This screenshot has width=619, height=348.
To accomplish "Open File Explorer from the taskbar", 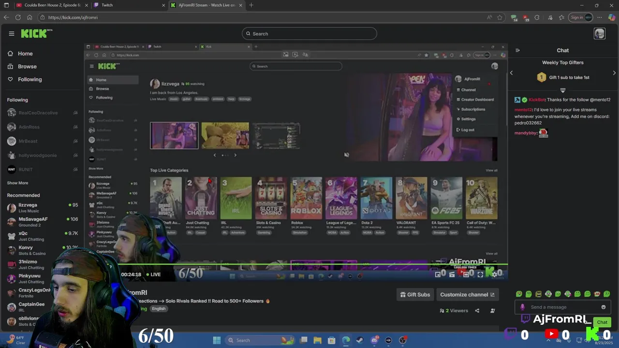I will (x=317, y=340).
